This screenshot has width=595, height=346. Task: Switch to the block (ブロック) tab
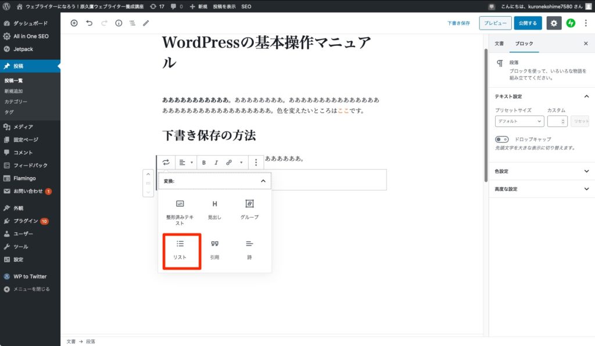tap(524, 44)
